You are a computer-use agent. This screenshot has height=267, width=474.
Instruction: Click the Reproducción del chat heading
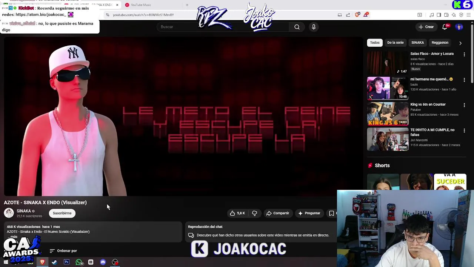[x=205, y=227]
